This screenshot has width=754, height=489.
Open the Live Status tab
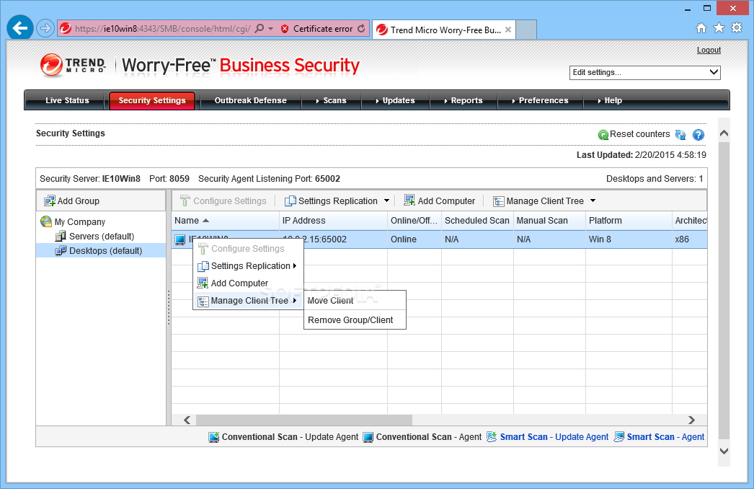[x=67, y=100]
